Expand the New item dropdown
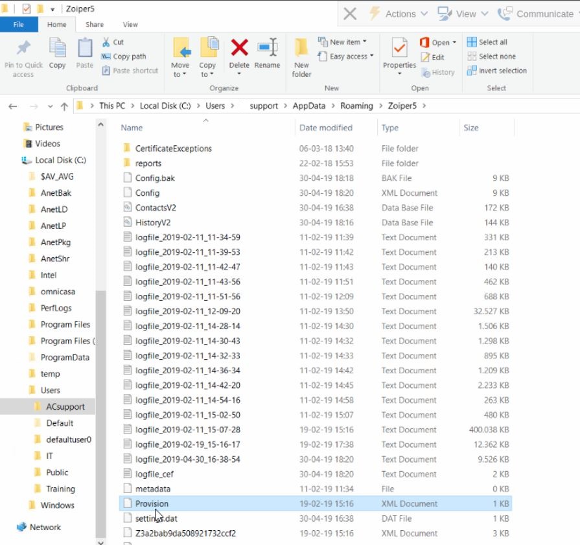 click(343, 42)
